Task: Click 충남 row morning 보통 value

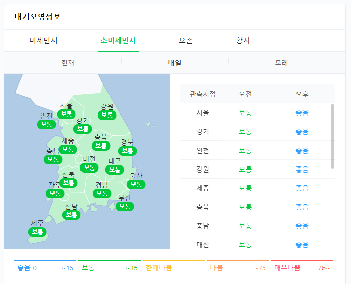Action: coord(245,226)
